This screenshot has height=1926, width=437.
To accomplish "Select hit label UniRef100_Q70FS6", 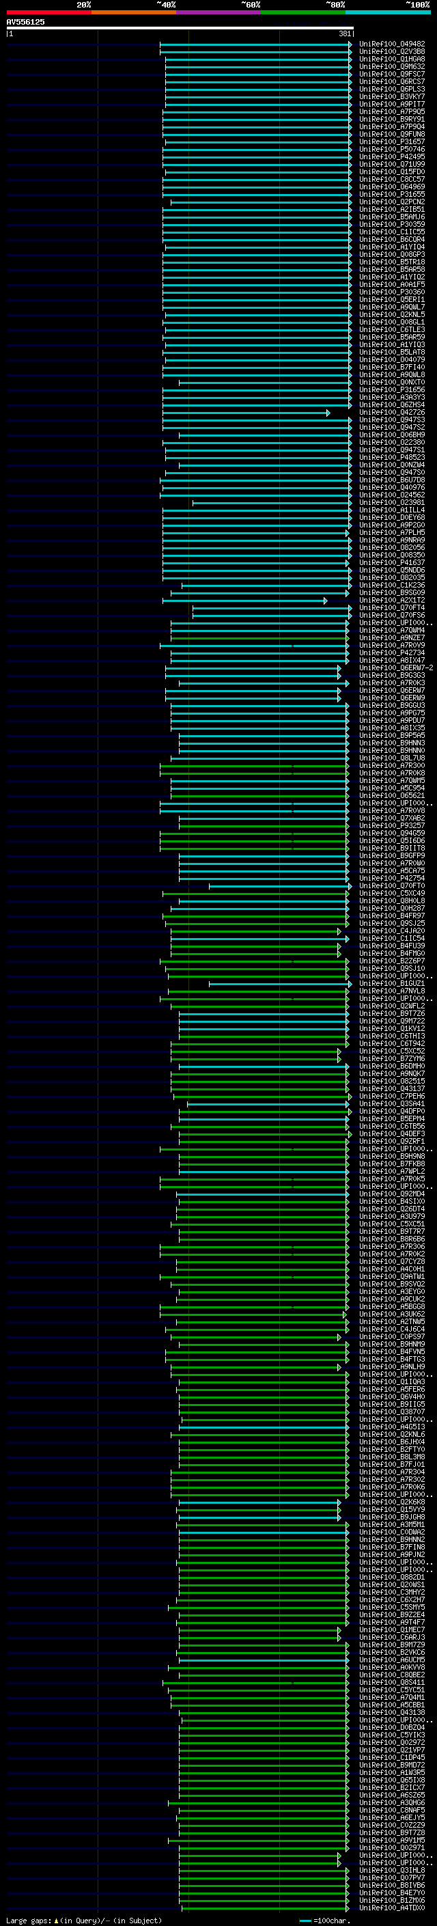I will (x=392, y=616).
